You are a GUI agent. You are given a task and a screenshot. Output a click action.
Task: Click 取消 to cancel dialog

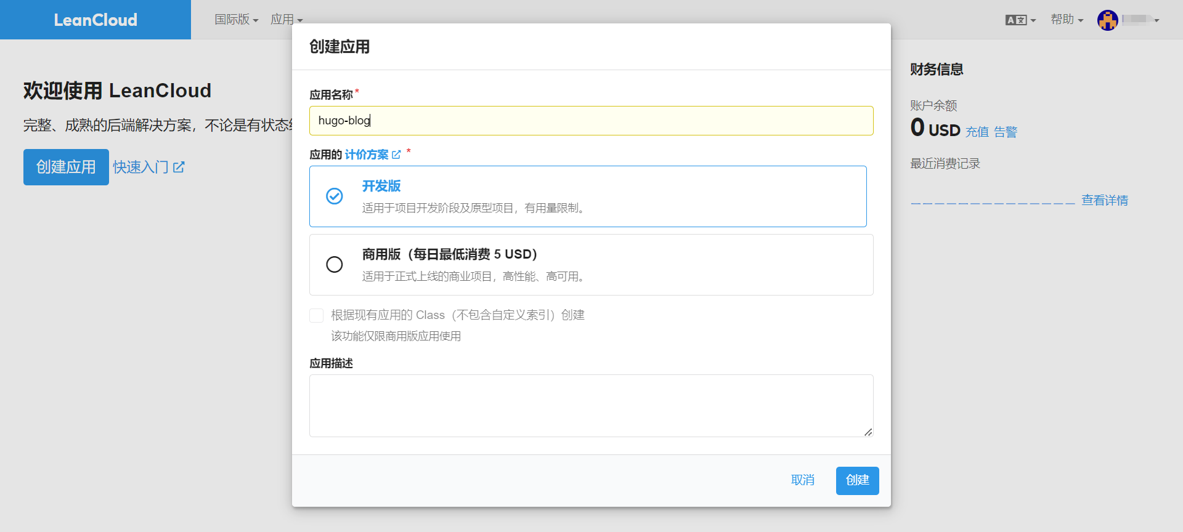802,480
